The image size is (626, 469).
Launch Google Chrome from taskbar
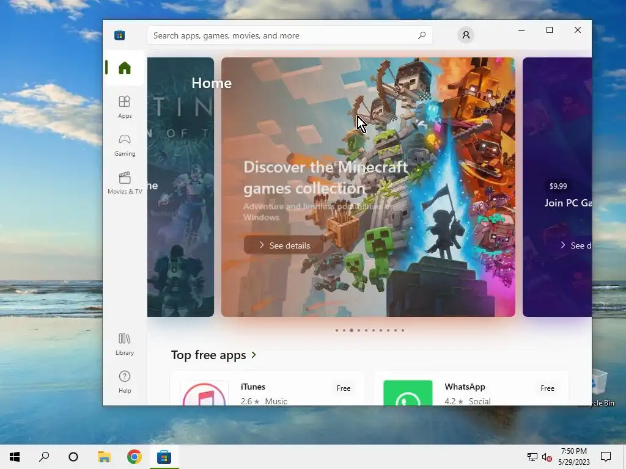[134, 457]
